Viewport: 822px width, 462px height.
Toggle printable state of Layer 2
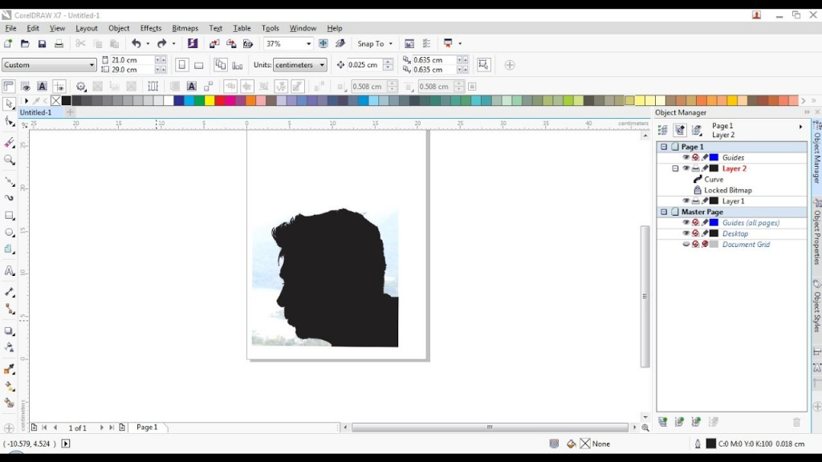click(696, 168)
